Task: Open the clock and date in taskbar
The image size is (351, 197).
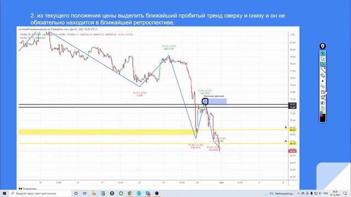Action: pyautogui.click(x=335, y=193)
